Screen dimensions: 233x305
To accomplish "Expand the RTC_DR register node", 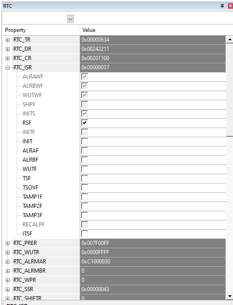I will 7,49.
